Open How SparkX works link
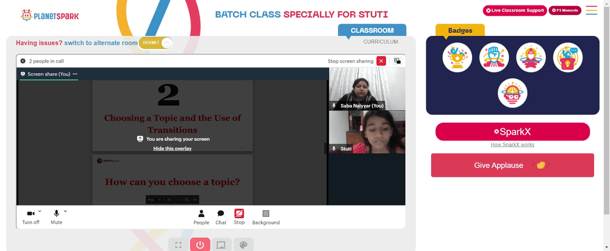 click(x=512, y=145)
